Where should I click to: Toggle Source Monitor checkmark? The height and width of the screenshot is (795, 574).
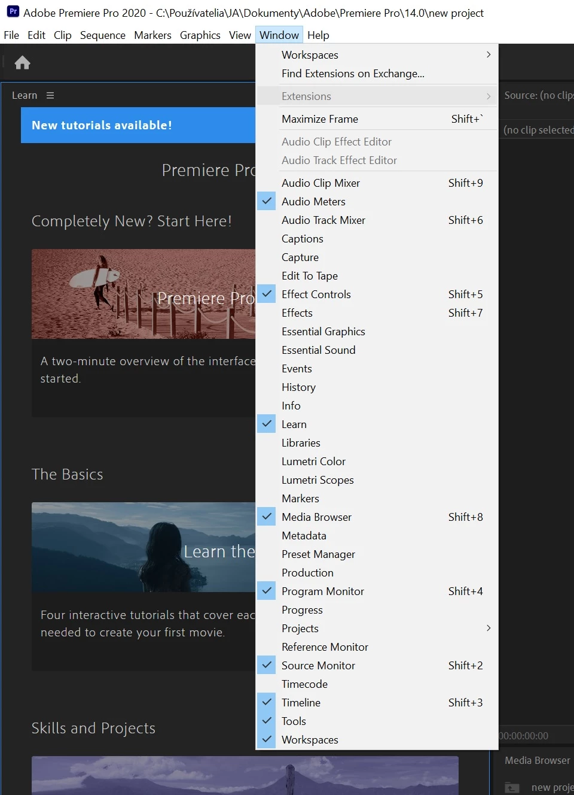click(377, 666)
